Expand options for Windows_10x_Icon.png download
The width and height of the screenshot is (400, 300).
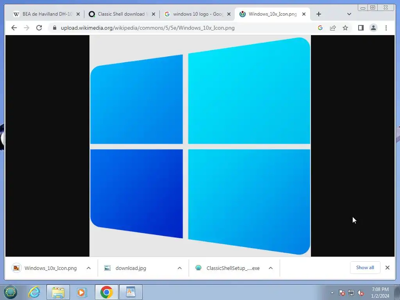tap(89, 268)
